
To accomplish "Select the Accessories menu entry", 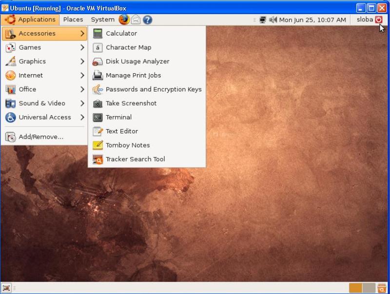I will [x=44, y=34].
